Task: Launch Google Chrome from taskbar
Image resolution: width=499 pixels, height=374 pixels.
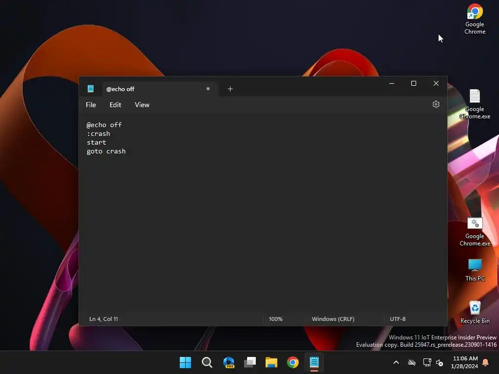Action: tap(293, 362)
